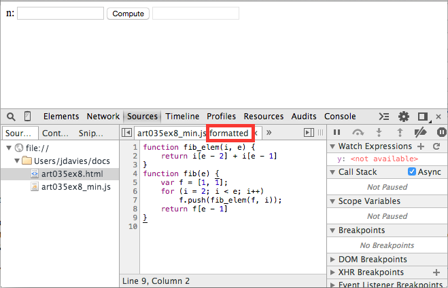Image resolution: width=448 pixels, height=288 pixels.
Task: Click the Compute button
Action: pos(128,14)
